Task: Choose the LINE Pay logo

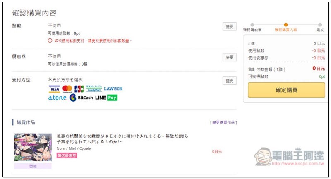Action: (106, 98)
